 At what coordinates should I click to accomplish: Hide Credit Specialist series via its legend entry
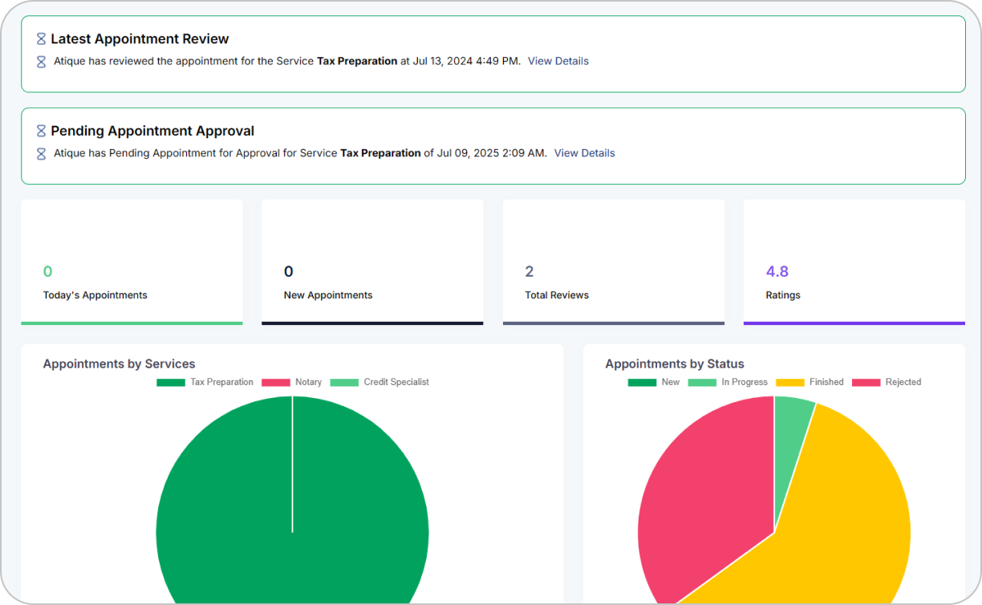(379, 383)
